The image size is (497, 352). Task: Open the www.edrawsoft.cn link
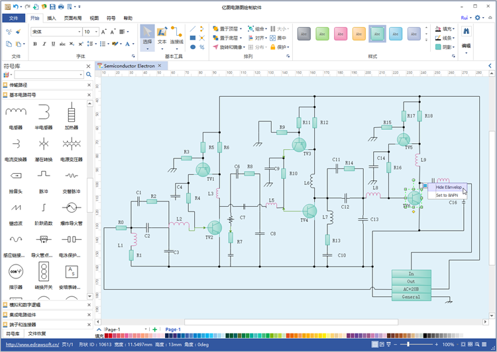32,345
